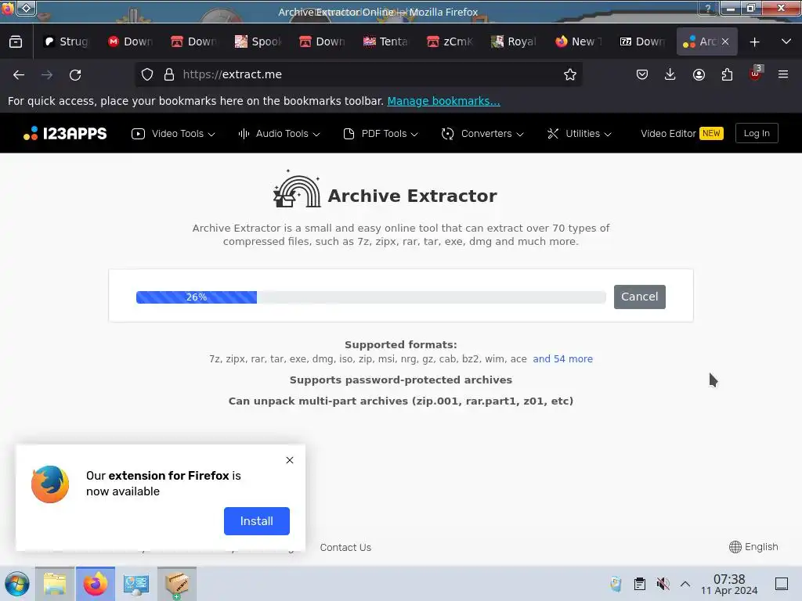Open the Extensions puzzle icon
The height and width of the screenshot is (601, 802).
click(x=727, y=74)
